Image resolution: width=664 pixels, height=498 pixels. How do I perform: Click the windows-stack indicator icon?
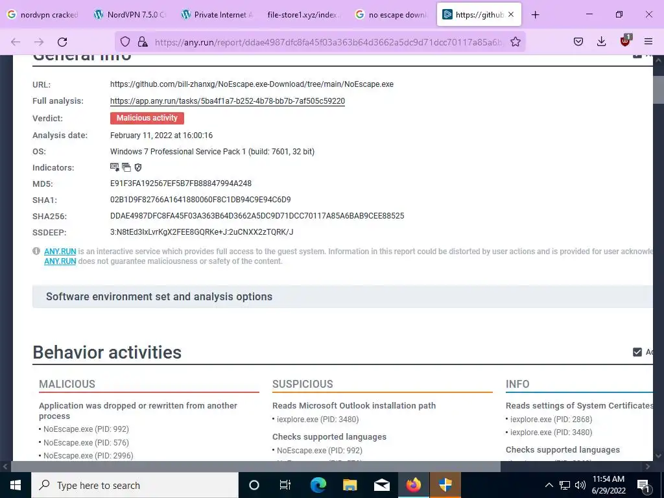[x=126, y=167]
